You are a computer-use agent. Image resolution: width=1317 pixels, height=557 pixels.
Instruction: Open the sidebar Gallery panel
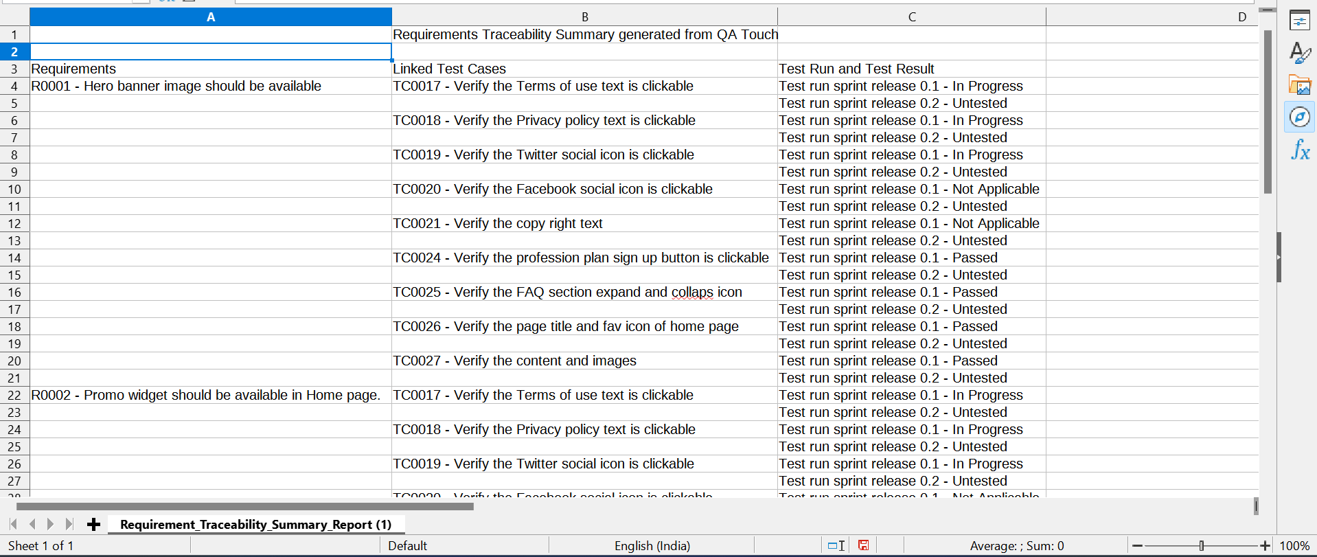click(1299, 85)
